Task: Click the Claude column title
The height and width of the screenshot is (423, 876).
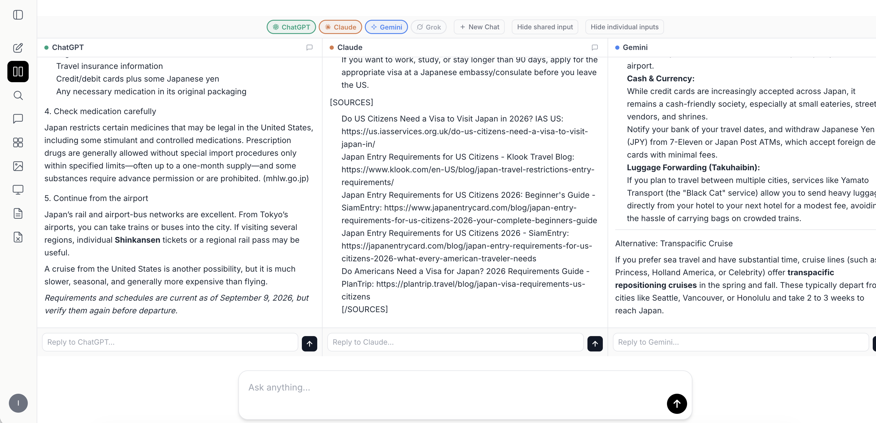Action: pyautogui.click(x=349, y=47)
